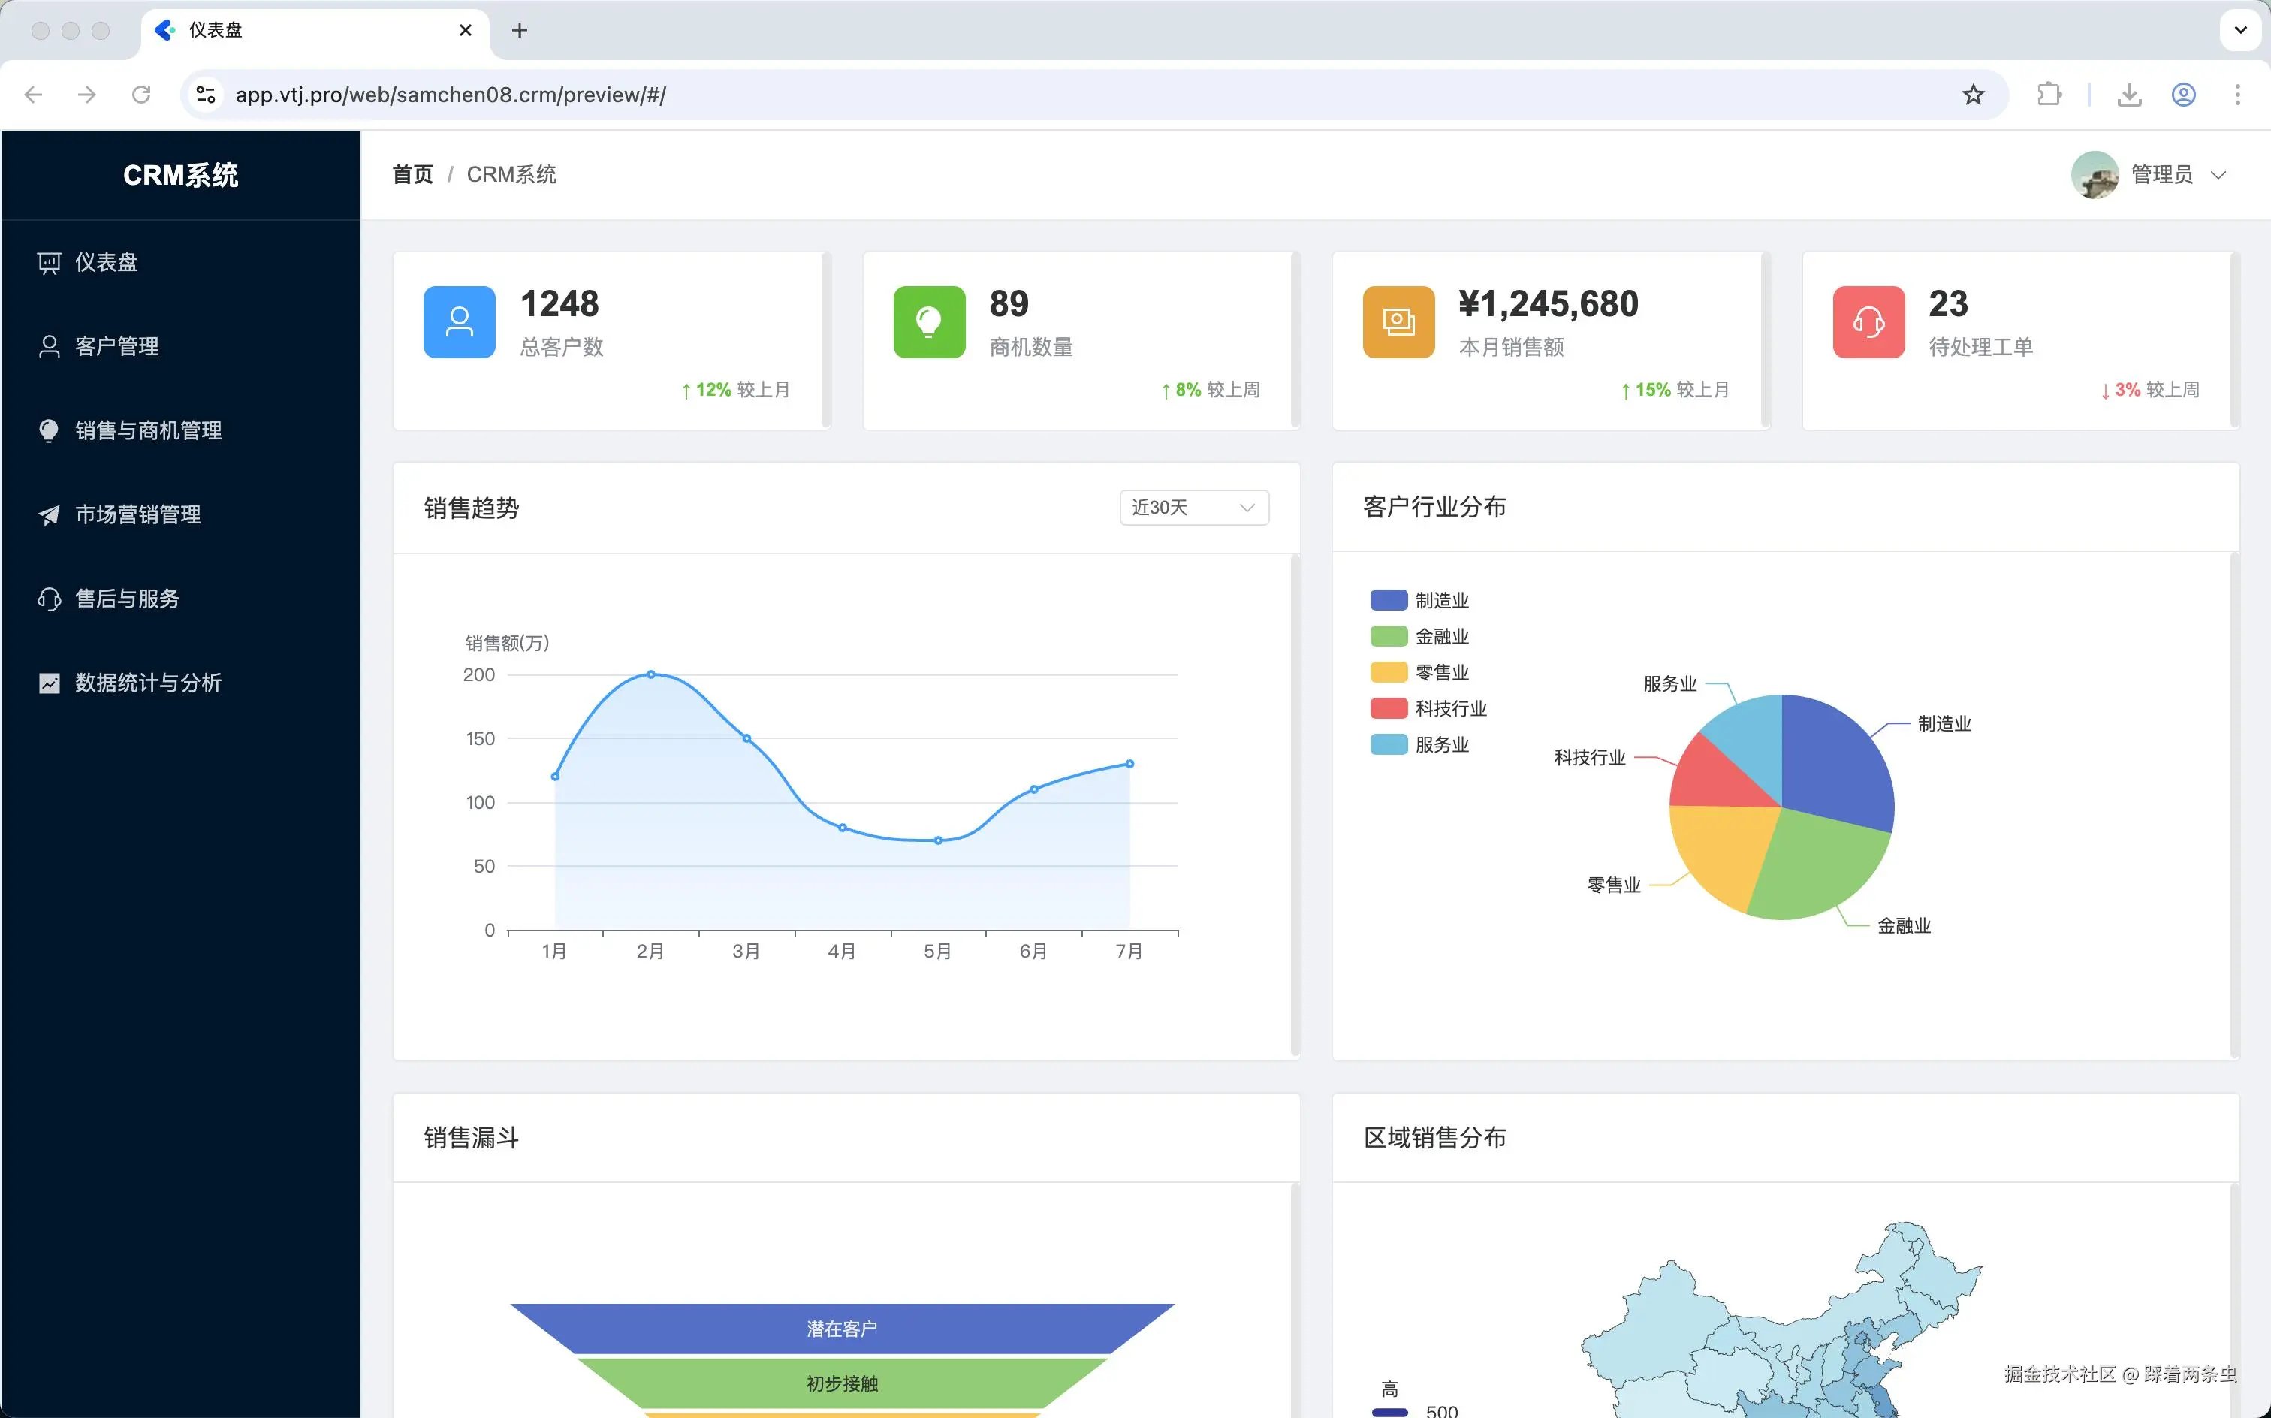
Task: Click the 首页 breadcrumb link
Action: [412, 174]
